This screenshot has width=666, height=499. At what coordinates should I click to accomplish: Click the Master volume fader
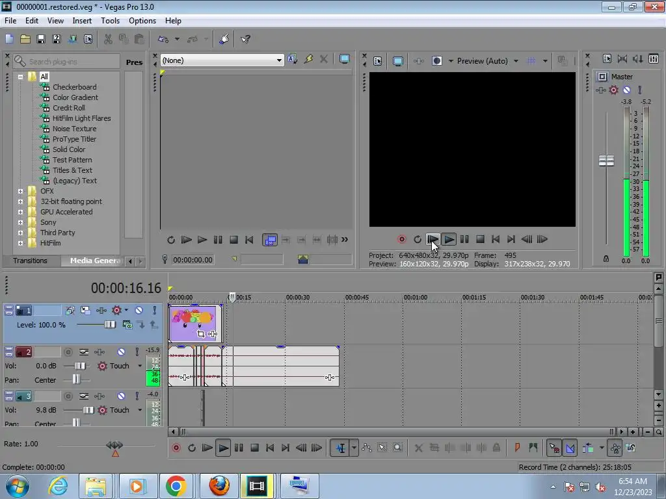(606, 161)
